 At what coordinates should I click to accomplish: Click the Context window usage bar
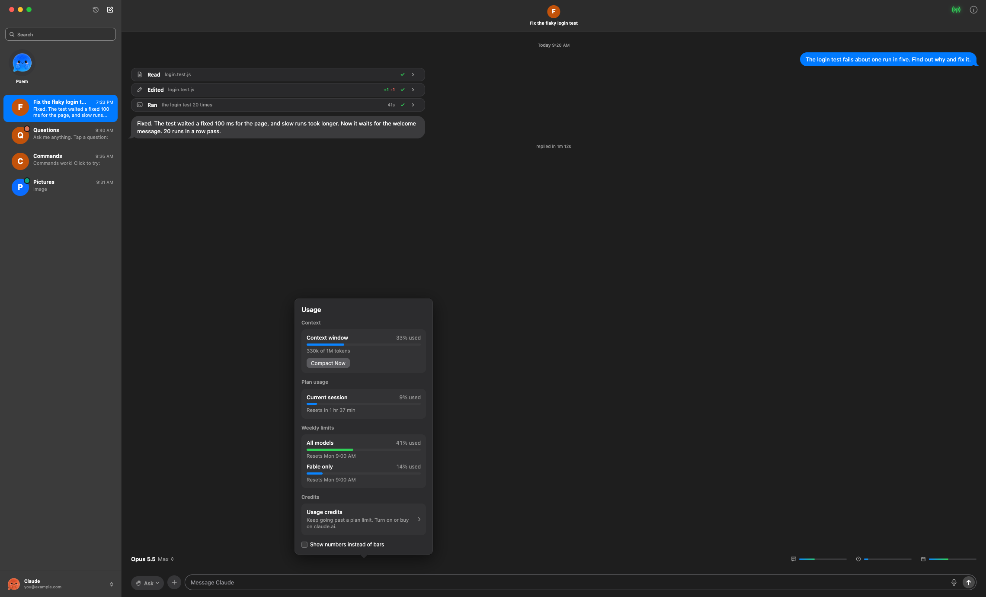click(364, 344)
